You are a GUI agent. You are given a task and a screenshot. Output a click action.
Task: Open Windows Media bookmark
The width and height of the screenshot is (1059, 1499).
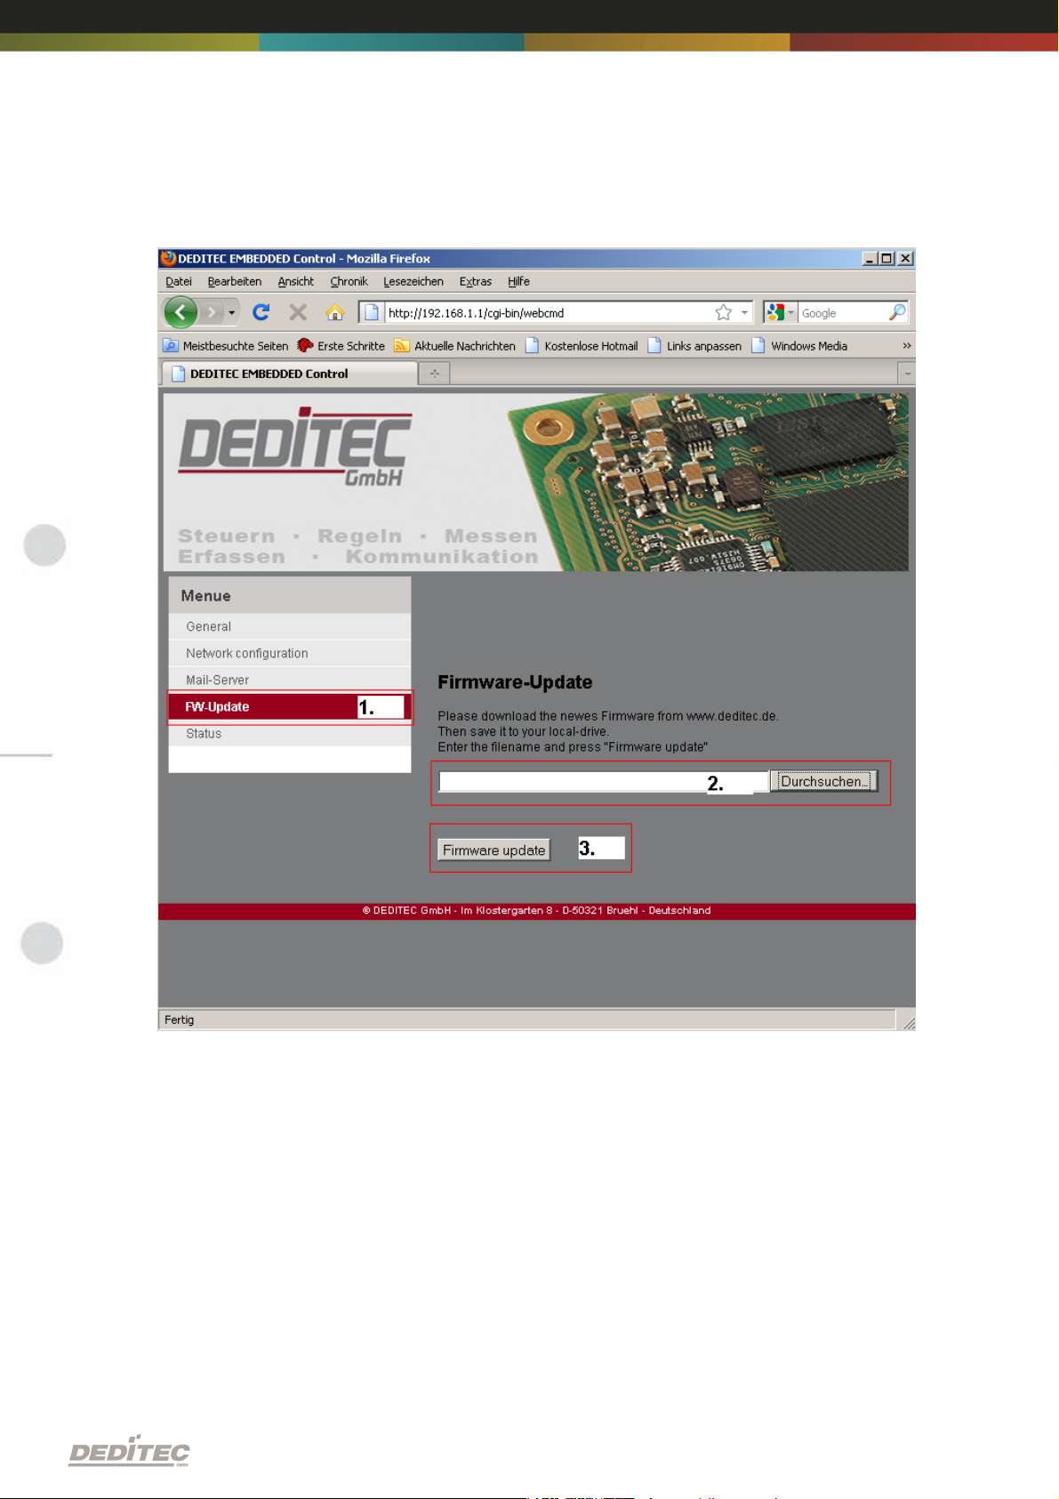pos(799,345)
